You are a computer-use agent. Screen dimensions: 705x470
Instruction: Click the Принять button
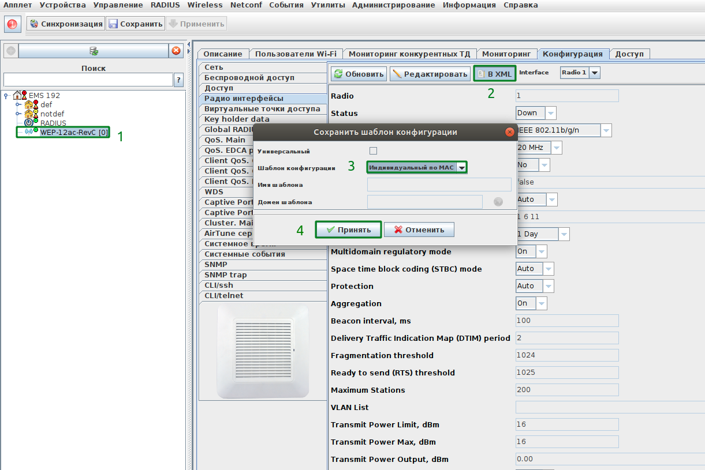[x=348, y=230]
